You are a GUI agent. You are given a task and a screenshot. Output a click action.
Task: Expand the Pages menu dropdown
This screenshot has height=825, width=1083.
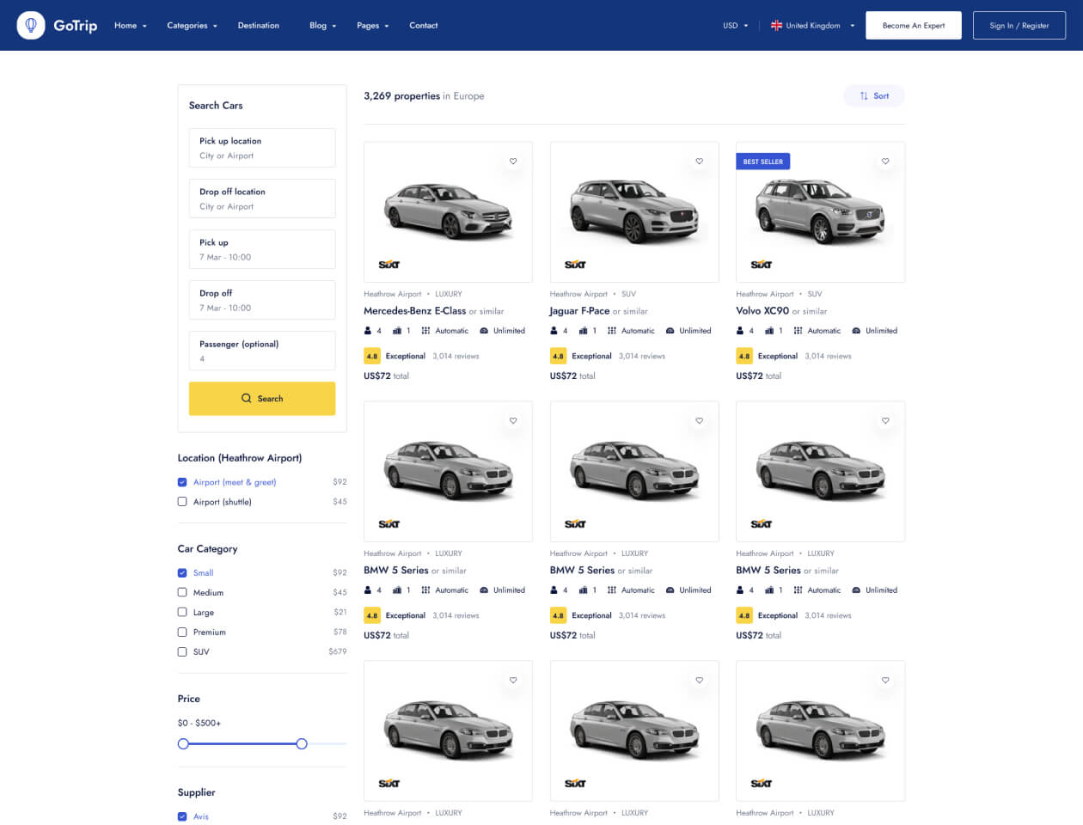[372, 26]
